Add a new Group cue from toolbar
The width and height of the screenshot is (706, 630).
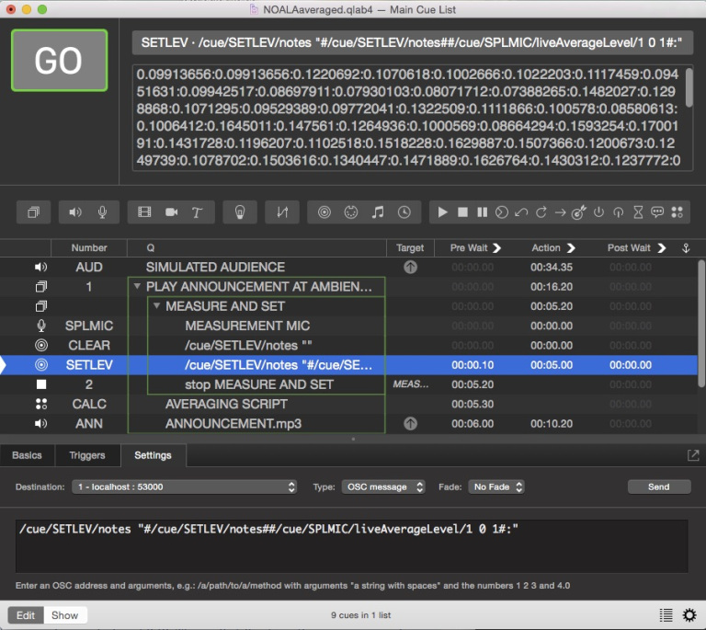pos(34,212)
